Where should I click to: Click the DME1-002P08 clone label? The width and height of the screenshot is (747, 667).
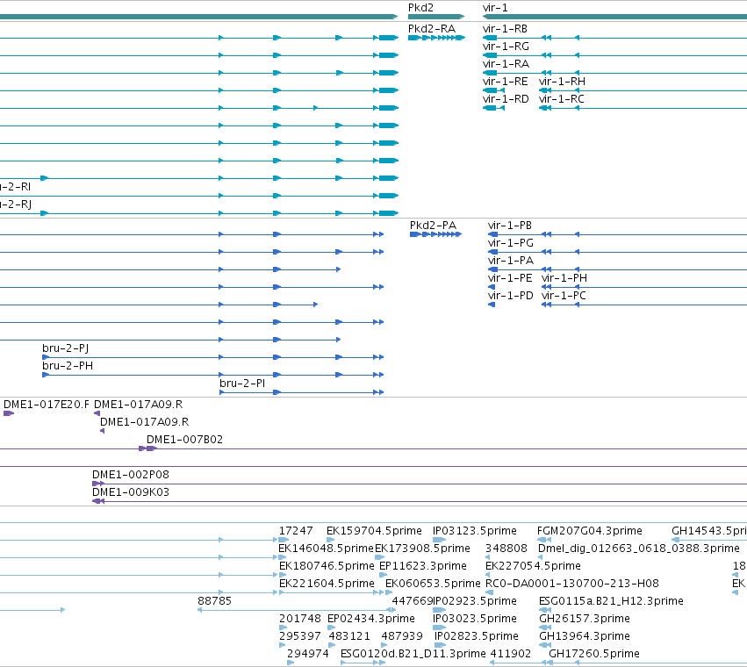pyautogui.click(x=131, y=475)
